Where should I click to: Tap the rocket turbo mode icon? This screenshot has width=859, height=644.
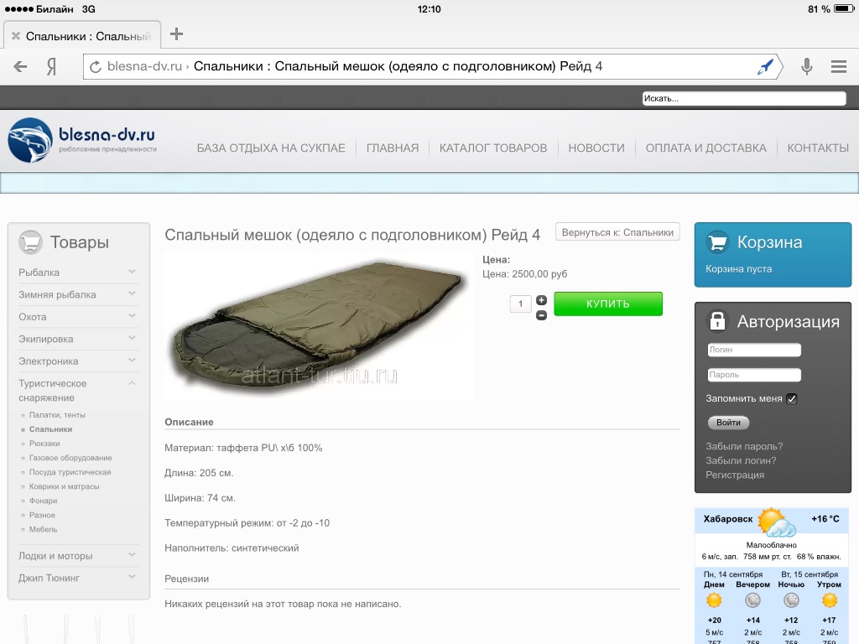point(764,67)
